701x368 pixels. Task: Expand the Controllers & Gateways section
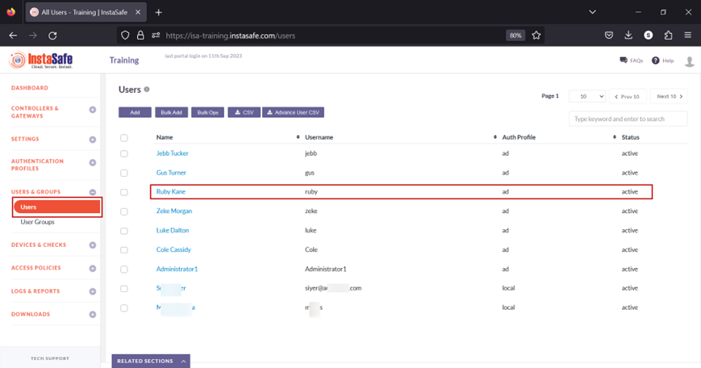pos(93,110)
